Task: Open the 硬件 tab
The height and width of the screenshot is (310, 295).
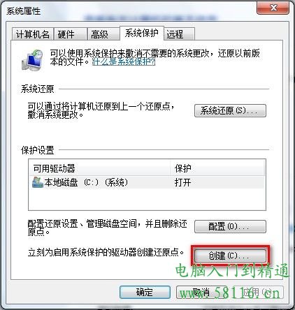Action: point(71,34)
